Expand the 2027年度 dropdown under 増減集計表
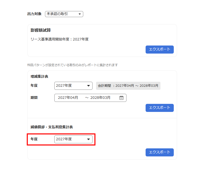The image size is (214, 171). pos(73,86)
